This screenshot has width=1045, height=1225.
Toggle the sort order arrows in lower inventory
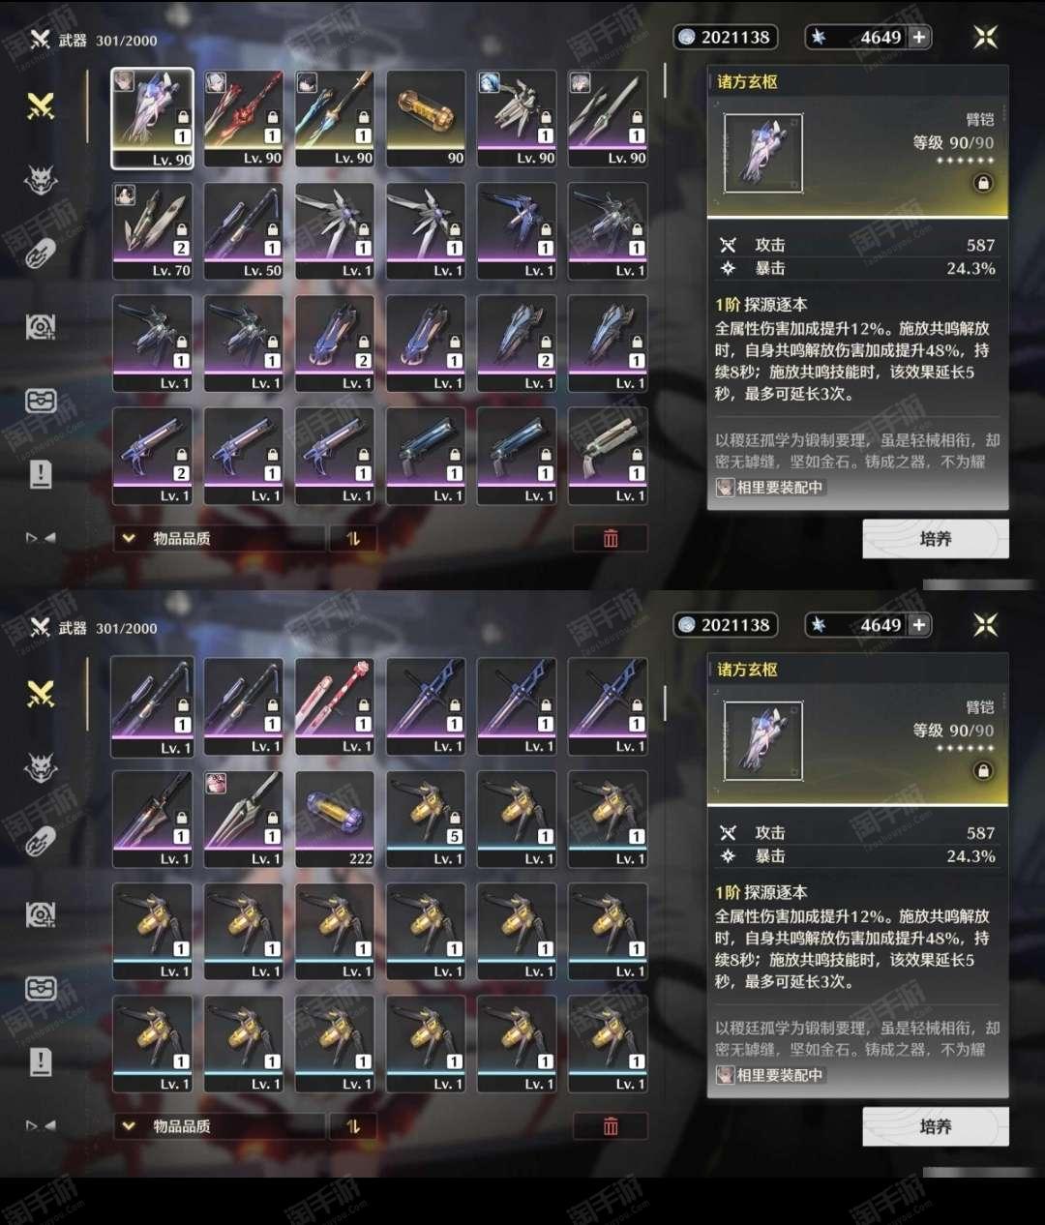coord(353,1126)
